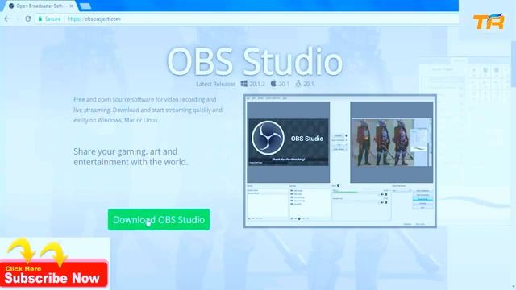Click the Windows release 20.1.3 icon
The width and height of the screenshot is (516, 290).
[243, 84]
